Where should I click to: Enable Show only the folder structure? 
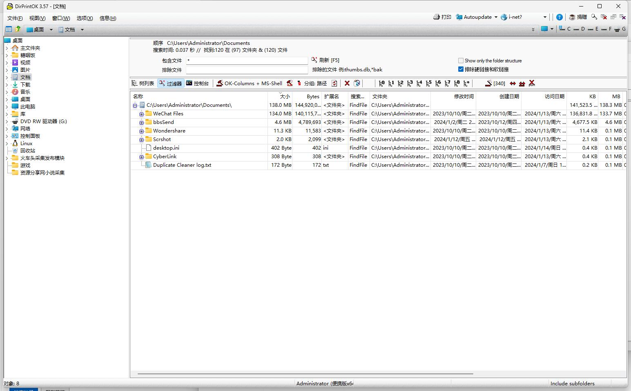[461, 61]
